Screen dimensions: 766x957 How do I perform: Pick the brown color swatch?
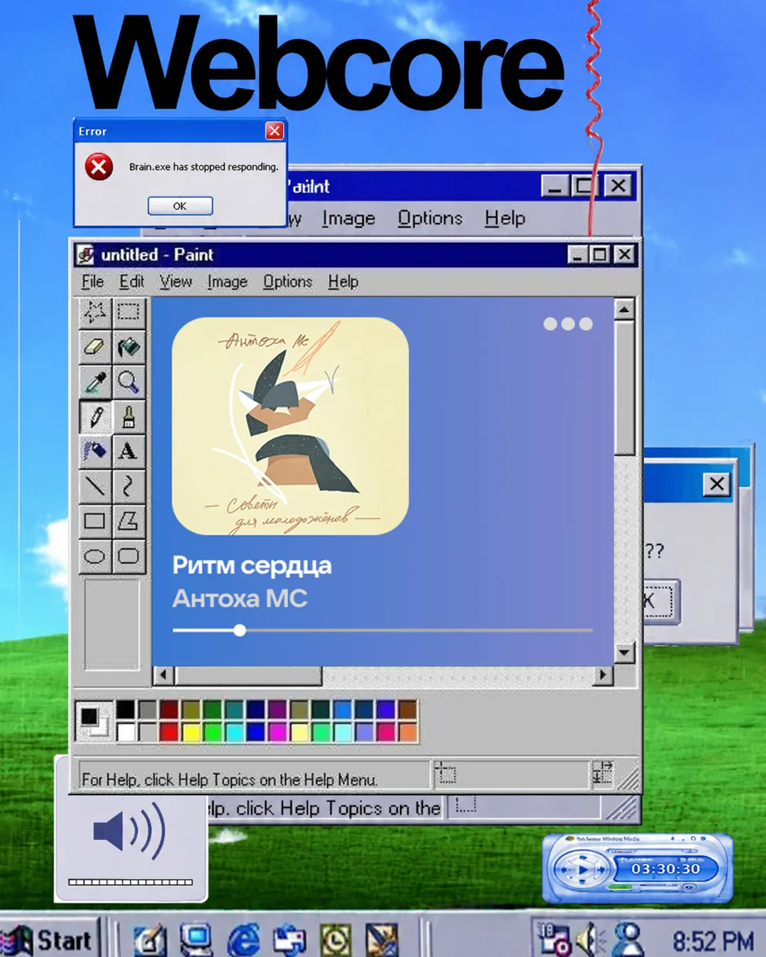coord(408,709)
